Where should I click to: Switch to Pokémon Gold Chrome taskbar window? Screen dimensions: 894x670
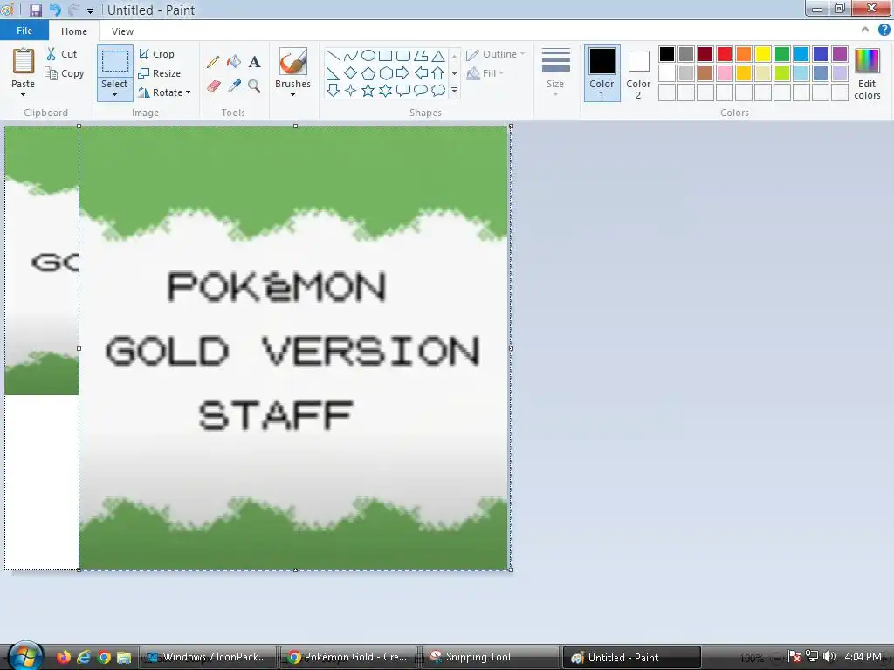click(349, 657)
